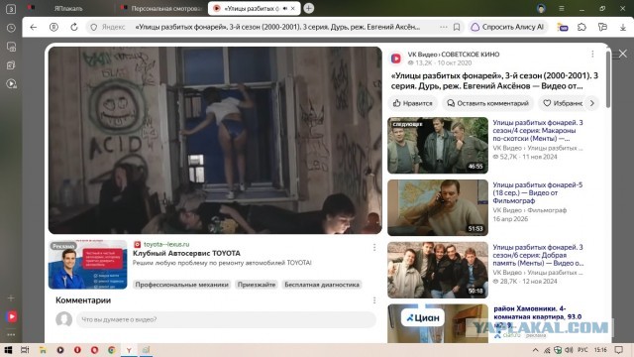
Task: Open browser history clock icon in sidebar
Action: [11, 28]
